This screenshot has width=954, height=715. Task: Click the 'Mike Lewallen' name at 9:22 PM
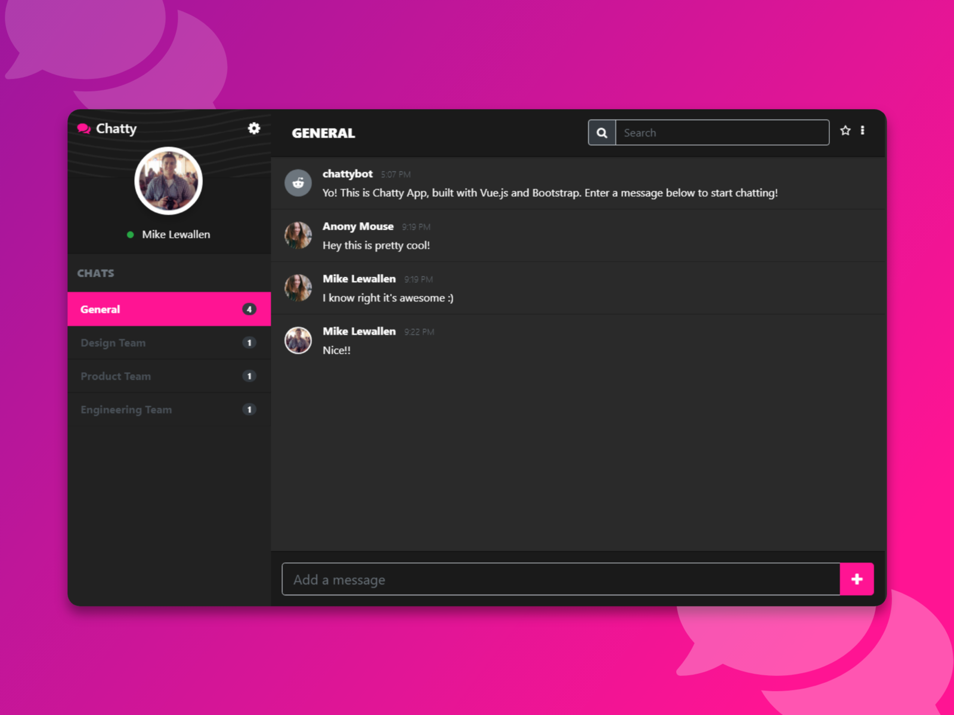[359, 331]
